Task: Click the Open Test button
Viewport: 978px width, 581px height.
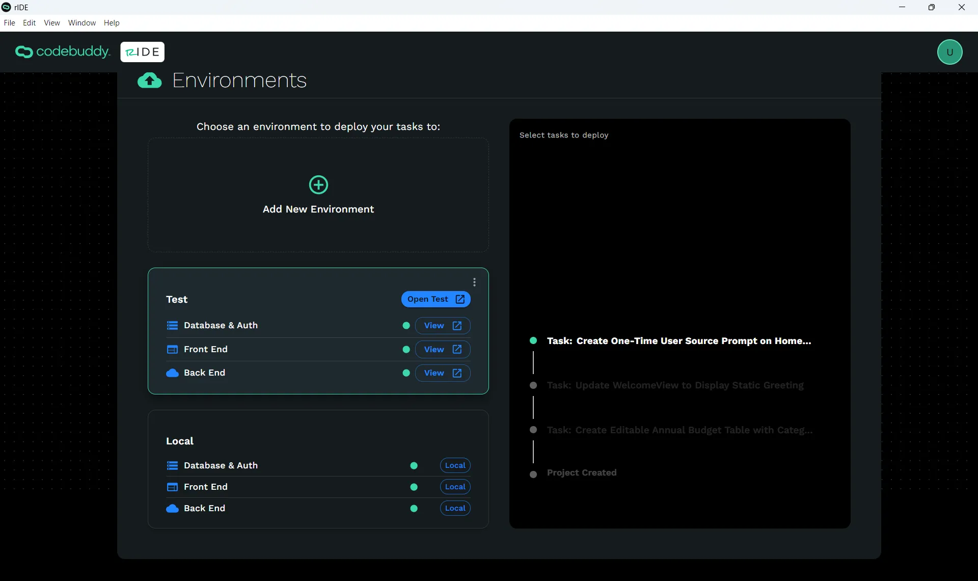Action: (436, 299)
